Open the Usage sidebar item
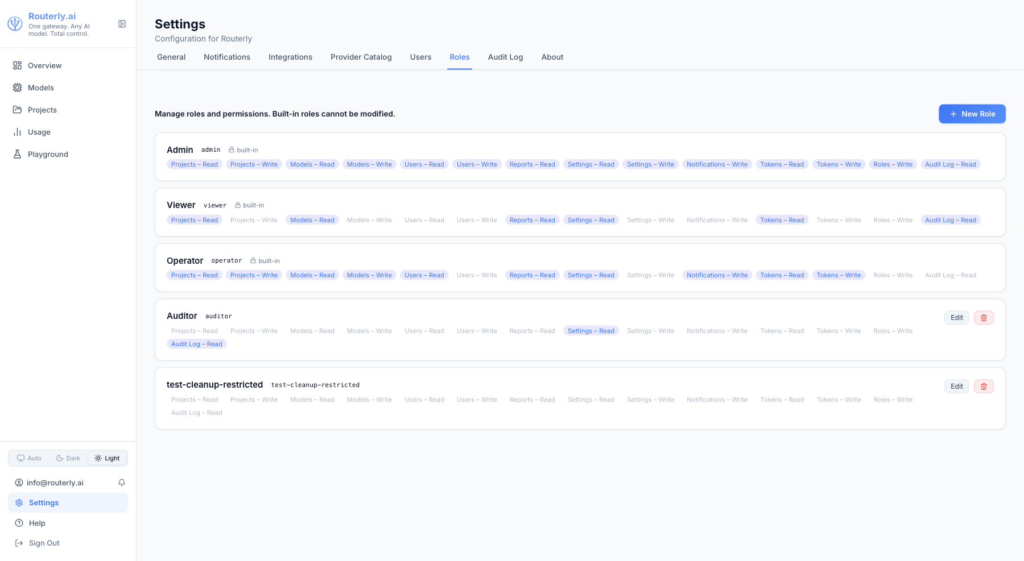1024x561 pixels. coord(68,132)
